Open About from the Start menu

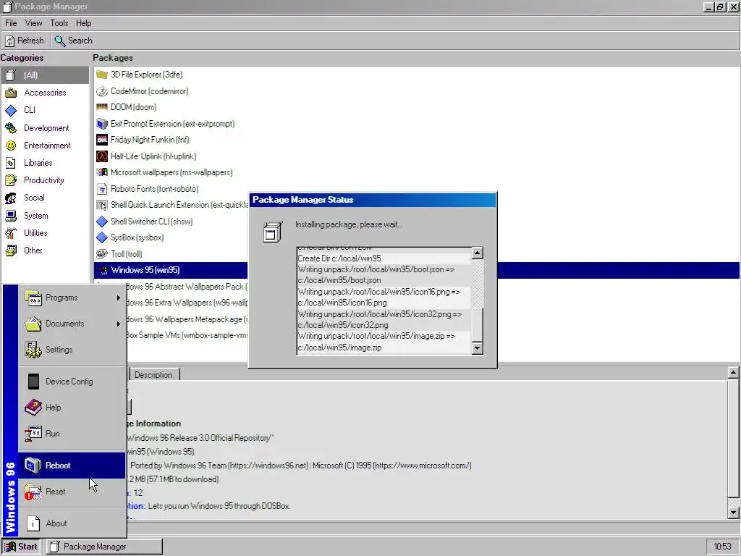tap(72, 523)
